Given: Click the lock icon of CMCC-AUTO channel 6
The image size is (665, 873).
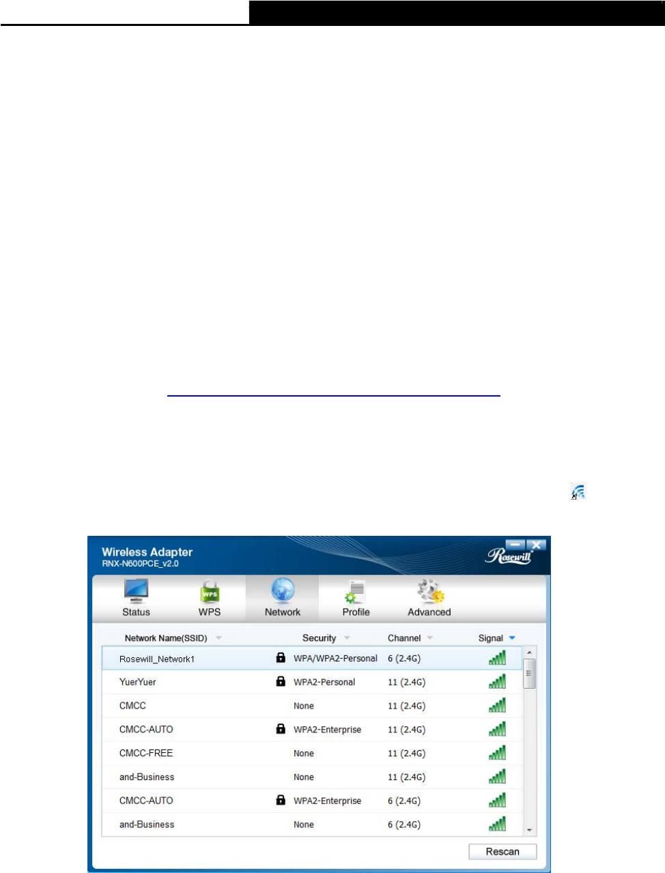Looking at the screenshot, I should 281,799.
